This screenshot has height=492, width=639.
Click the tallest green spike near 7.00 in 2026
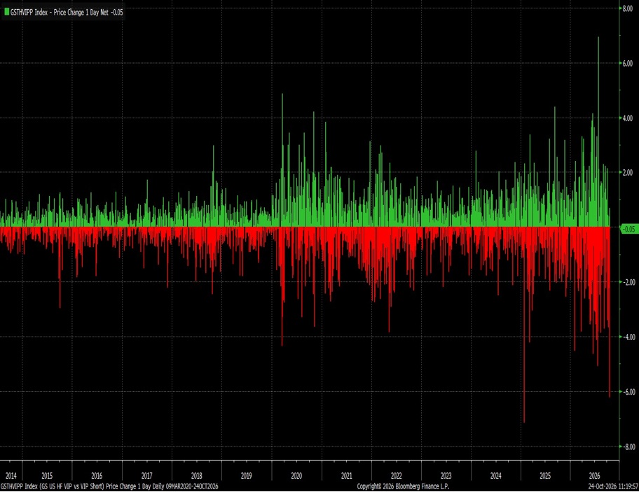598,132
